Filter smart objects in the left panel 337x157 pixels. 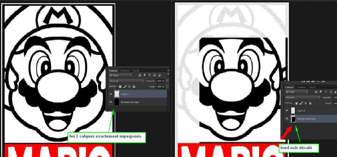coord(160,75)
